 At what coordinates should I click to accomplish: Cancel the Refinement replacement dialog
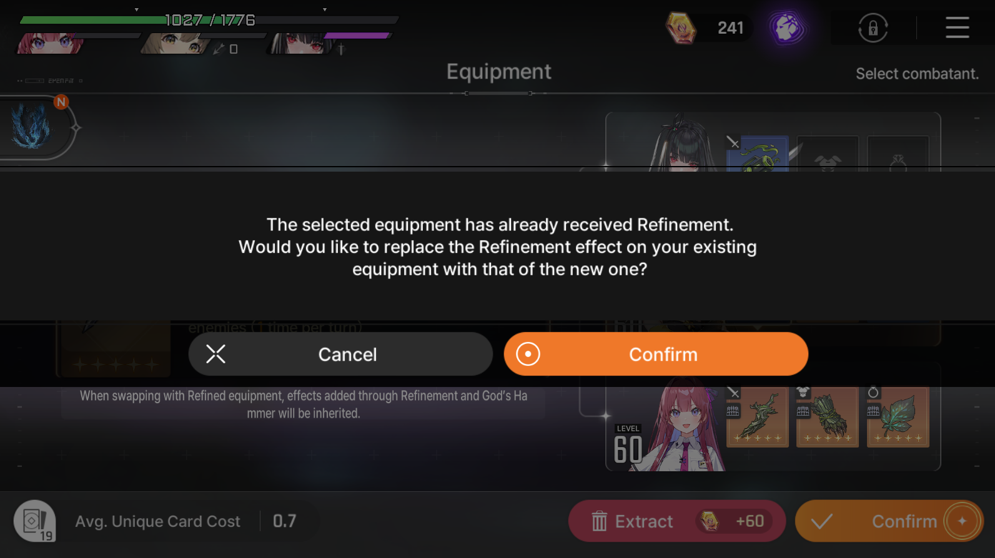tap(340, 354)
